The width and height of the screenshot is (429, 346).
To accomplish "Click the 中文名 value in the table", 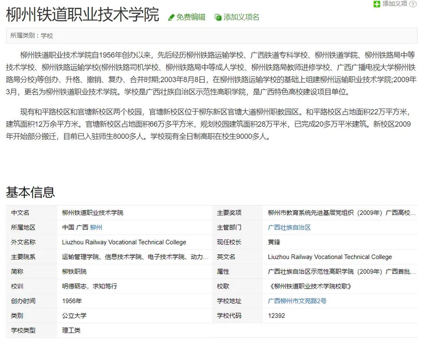I will (x=93, y=213).
